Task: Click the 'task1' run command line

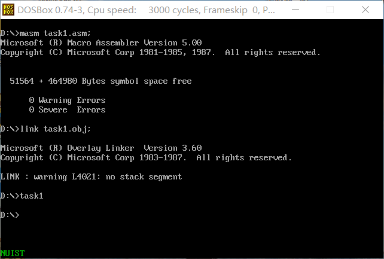Action: 22,196
